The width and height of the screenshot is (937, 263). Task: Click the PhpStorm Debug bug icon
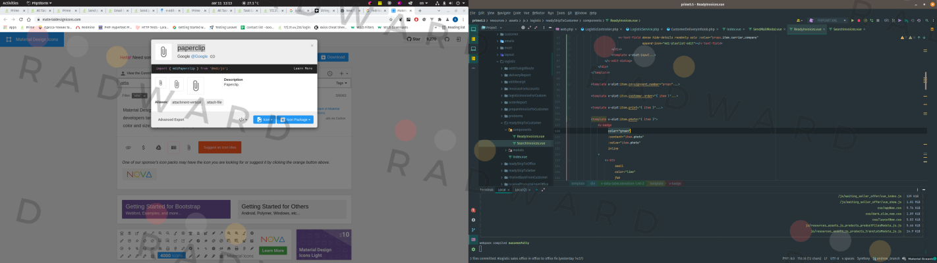point(859,20)
